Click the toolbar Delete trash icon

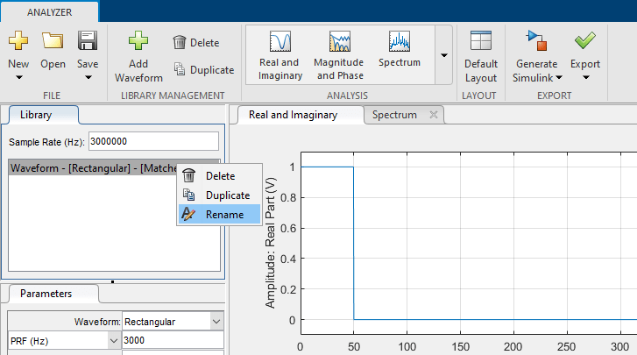(x=179, y=42)
